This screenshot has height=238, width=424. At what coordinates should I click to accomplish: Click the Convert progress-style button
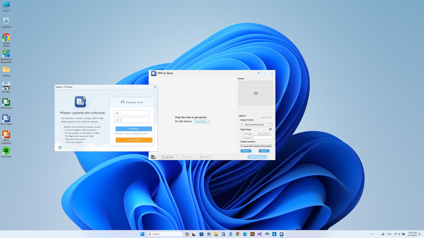tap(257, 157)
